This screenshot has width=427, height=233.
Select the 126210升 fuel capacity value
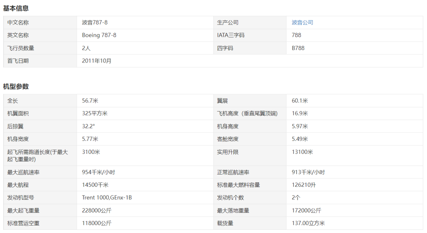pyautogui.click(x=304, y=185)
